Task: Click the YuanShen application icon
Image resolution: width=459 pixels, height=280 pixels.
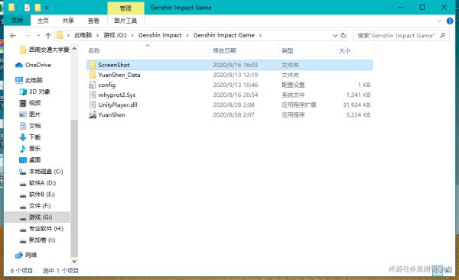Action: (93, 114)
